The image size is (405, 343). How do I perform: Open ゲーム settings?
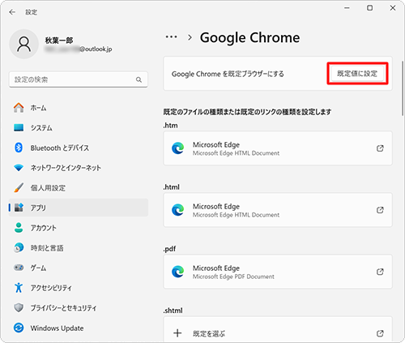[79, 268]
